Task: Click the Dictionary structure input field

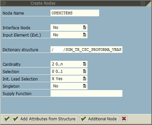Action: pos(86,50)
